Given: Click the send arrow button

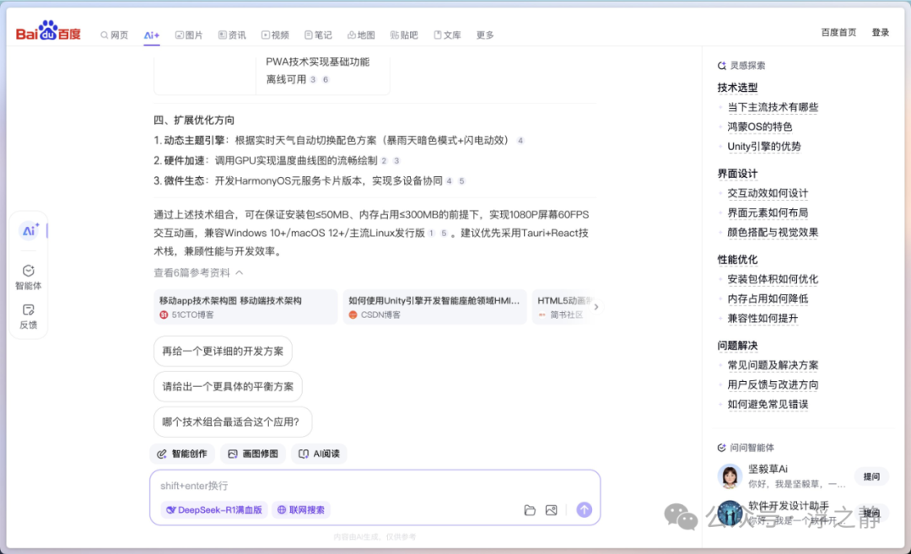Looking at the screenshot, I should pos(584,510).
